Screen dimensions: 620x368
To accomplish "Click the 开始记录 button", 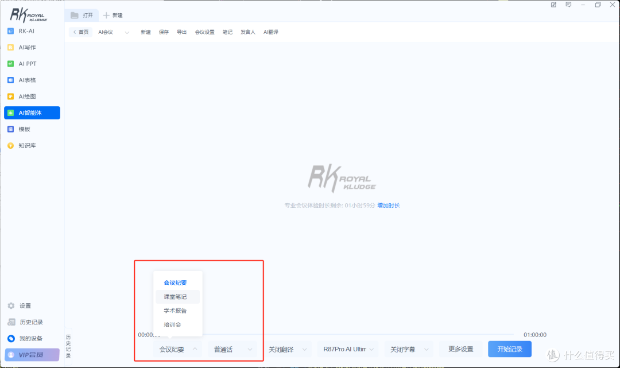I will click(x=510, y=350).
